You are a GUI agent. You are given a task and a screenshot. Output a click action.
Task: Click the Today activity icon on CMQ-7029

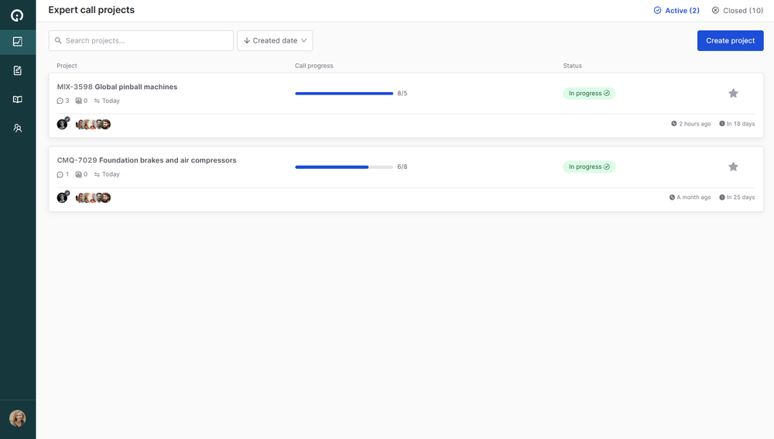coord(97,174)
